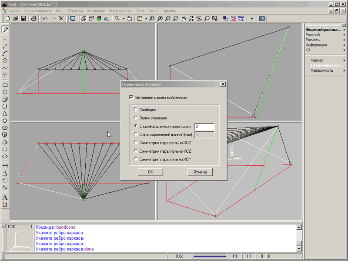
Task: Activate the pan hand tool
Action: pyautogui.click(x=184, y=18)
